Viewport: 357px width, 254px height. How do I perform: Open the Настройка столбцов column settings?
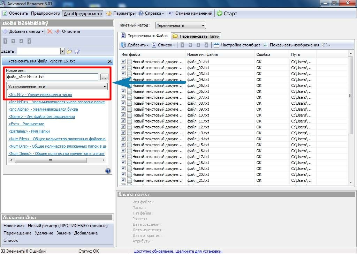point(237,45)
